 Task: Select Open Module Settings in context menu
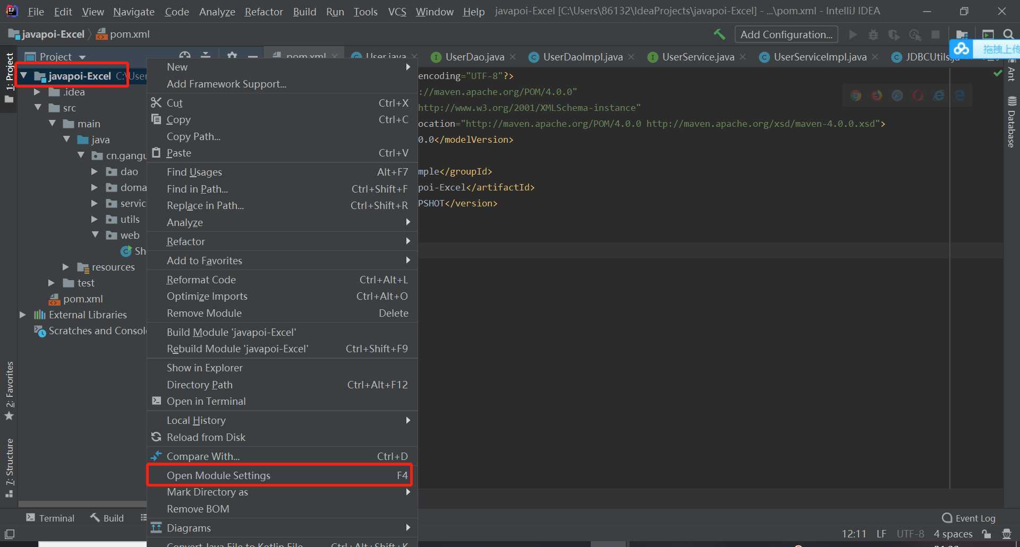point(282,475)
